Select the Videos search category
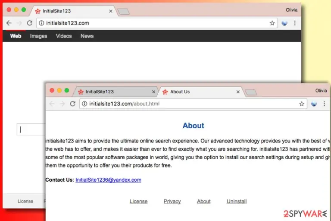This screenshot has height=221, width=331. [x=64, y=36]
